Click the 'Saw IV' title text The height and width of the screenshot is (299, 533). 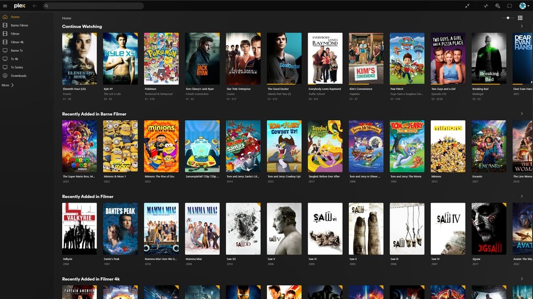click(435, 259)
